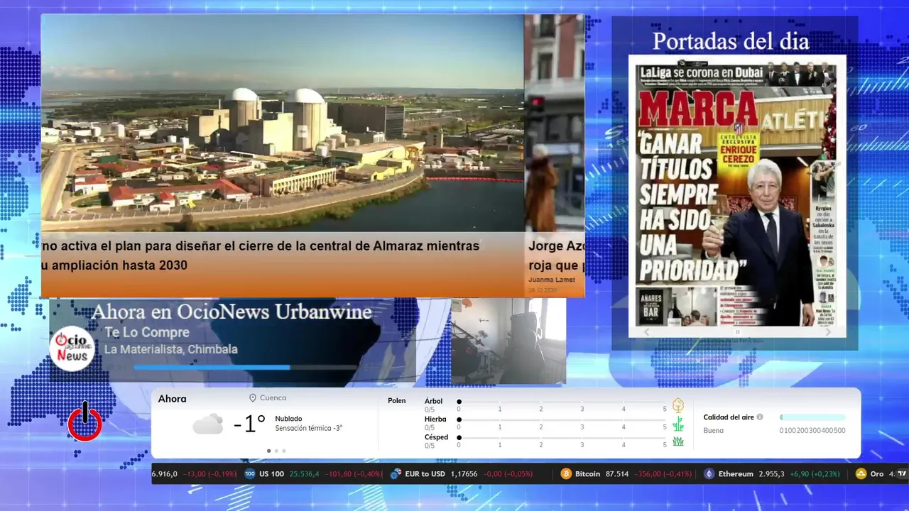This screenshot has height=511, width=909.
Task: Click the red power icon
Action: coord(85,422)
